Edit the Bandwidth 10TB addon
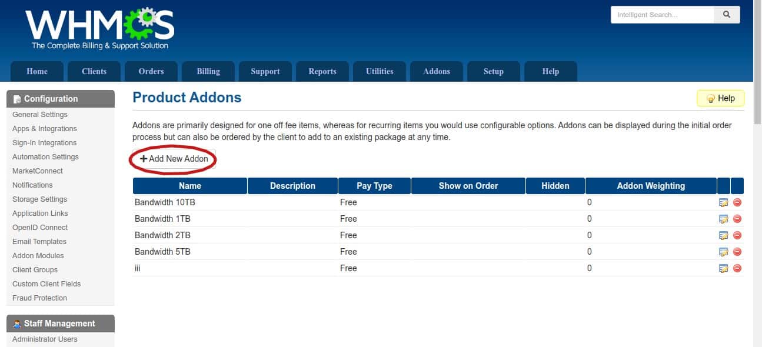 [724, 202]
